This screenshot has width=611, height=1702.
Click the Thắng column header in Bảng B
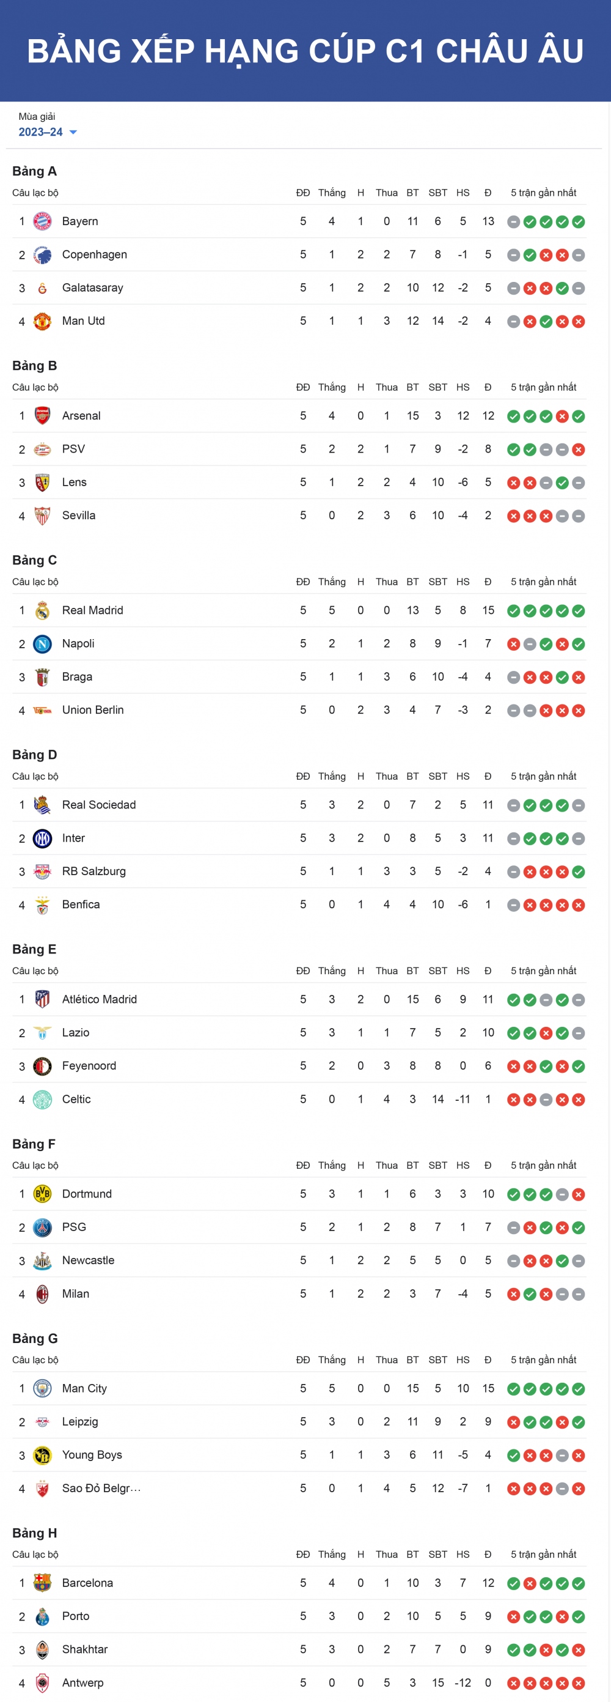pos(332,387)
